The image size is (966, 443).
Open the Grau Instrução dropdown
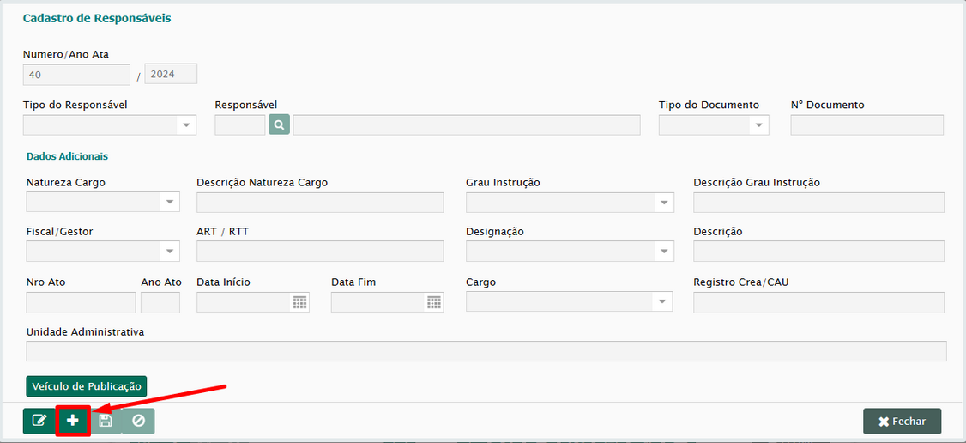click(664, 203)
